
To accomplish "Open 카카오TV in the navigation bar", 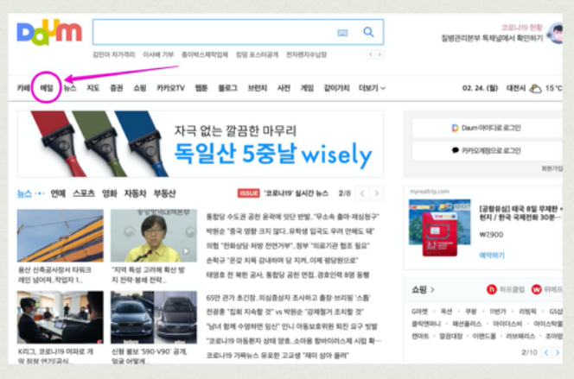I will pyautogui.click(x=170, y=88).
